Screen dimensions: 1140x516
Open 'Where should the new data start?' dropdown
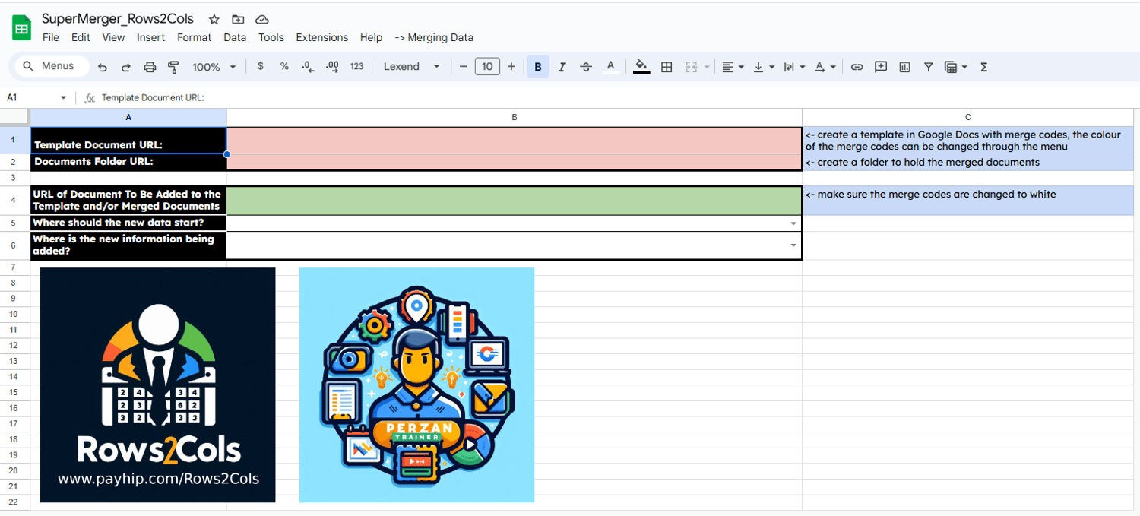pos(793,223)
